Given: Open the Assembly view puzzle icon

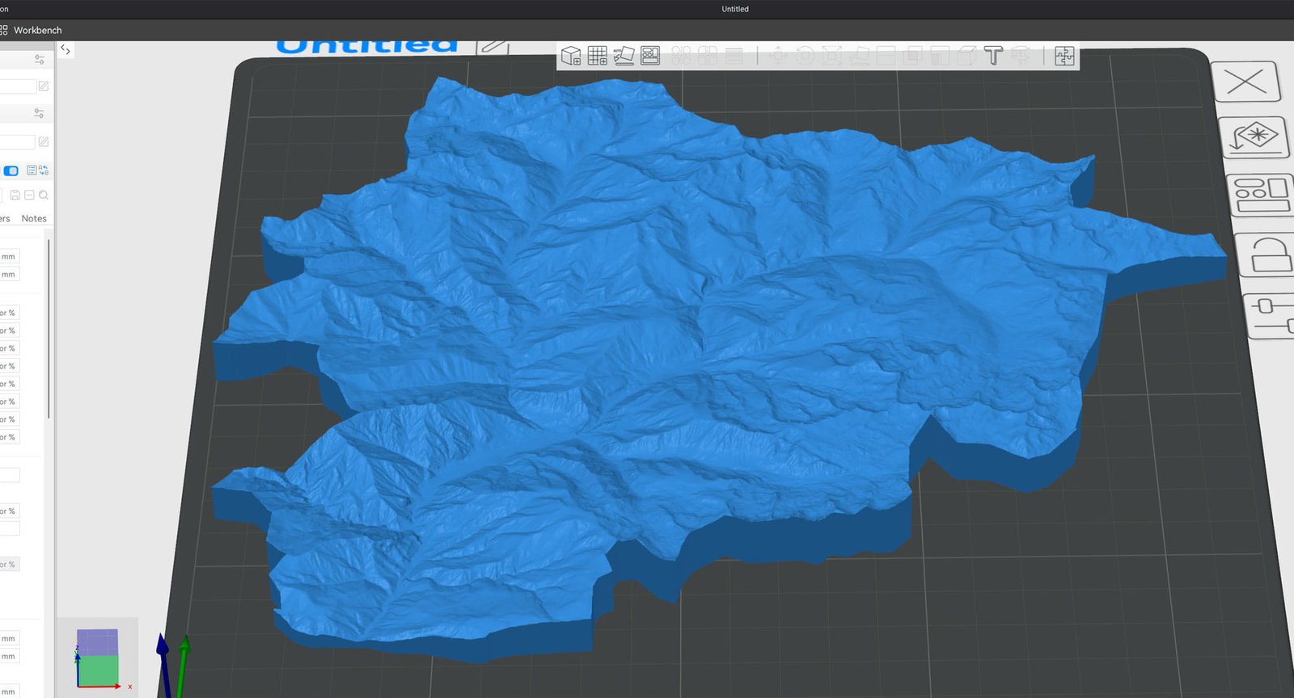Looking at the screenshot, I should point(1064,56).
